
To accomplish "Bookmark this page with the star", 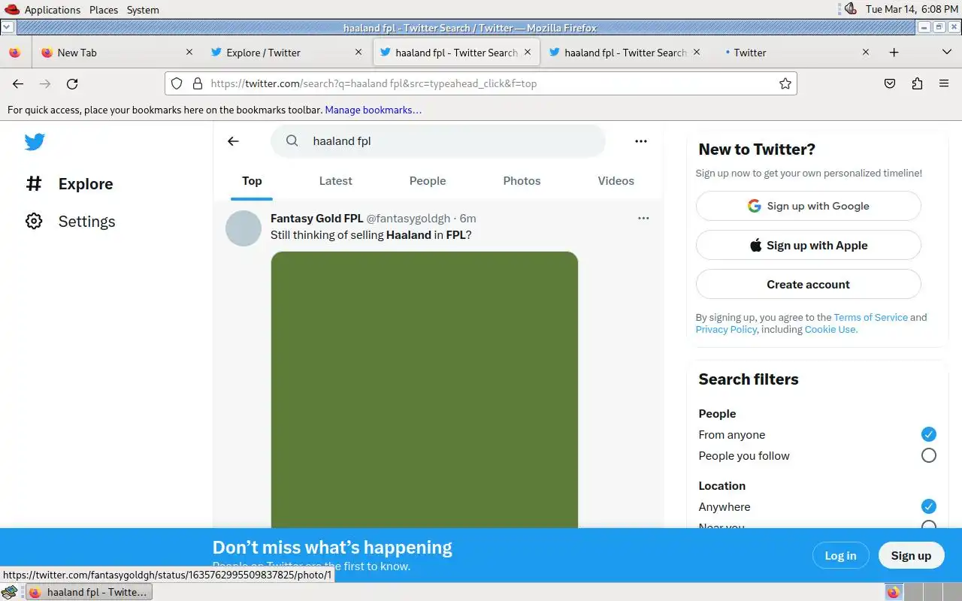I will click(785, 83).
